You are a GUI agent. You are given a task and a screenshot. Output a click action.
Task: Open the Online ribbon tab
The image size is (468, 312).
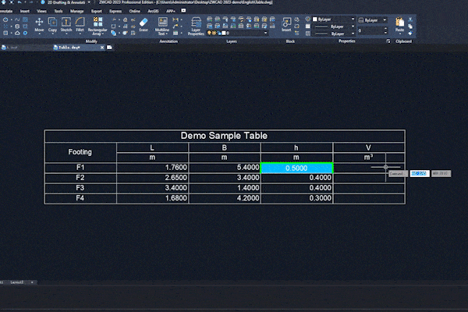pos(135,11)
